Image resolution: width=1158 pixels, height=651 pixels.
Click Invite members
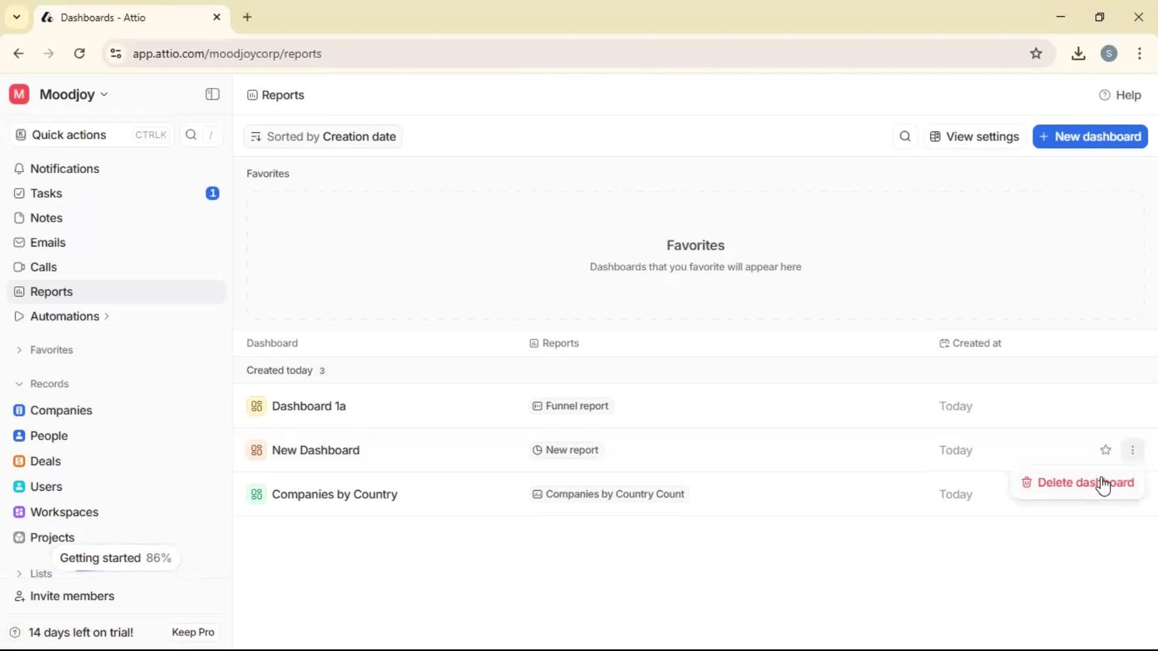71,596
